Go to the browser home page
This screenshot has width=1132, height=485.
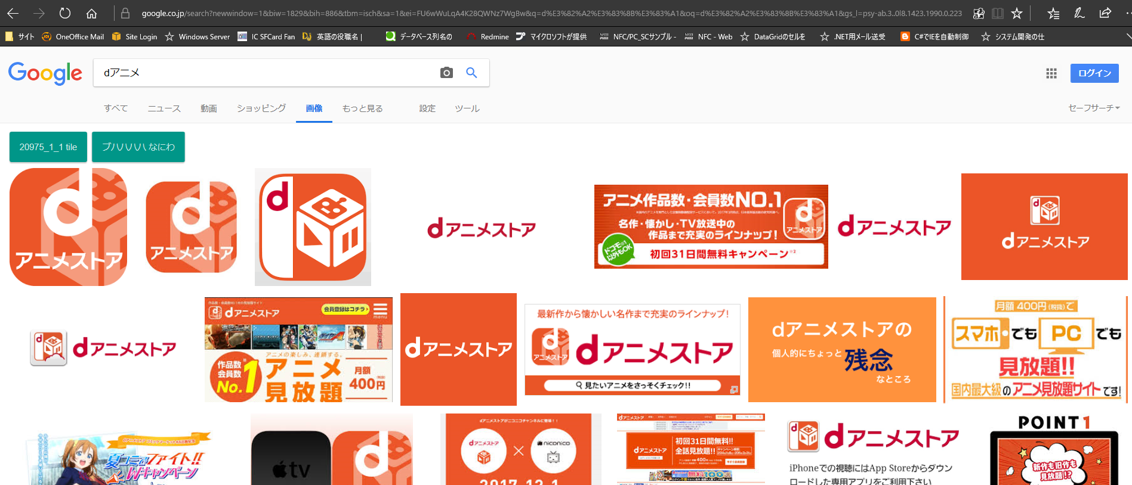coord(91,13)
